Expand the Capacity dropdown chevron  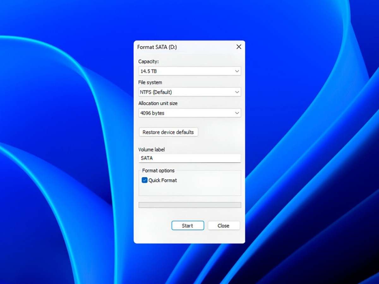(x=237, y=71)
